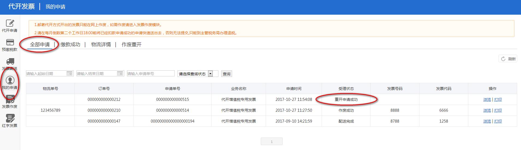Open the 发票作废 sidebar icon
Image resolution: width=521 pixels, height=150 pixels.
[x=10, y=99]
